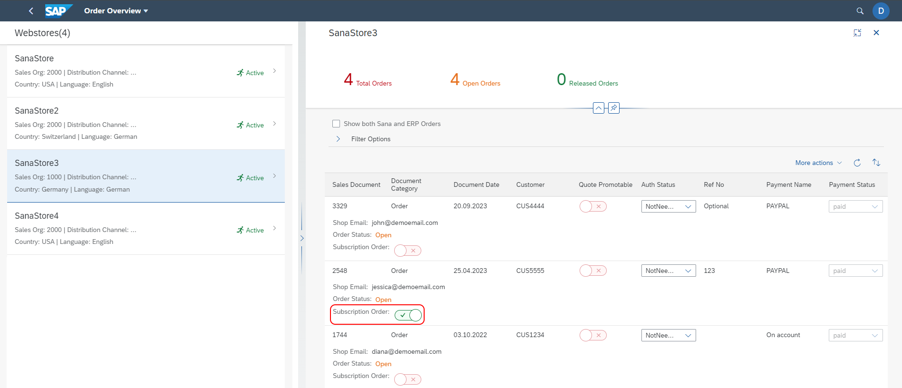Image resolution: width=902 pixels, height=388 pixels.
Task: Enable Show both Sana and ERP Orders
Action: [x=336, y=124]
